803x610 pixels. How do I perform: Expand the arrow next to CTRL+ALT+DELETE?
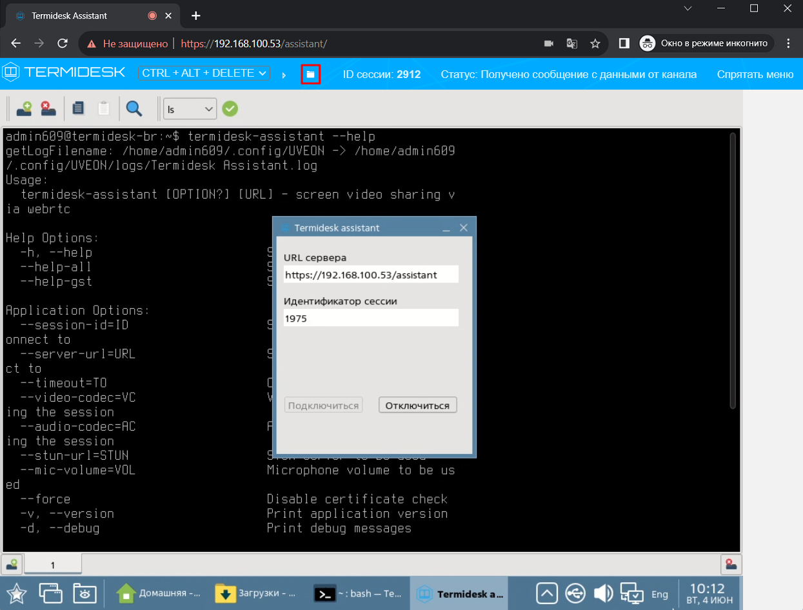coord(284,75)
